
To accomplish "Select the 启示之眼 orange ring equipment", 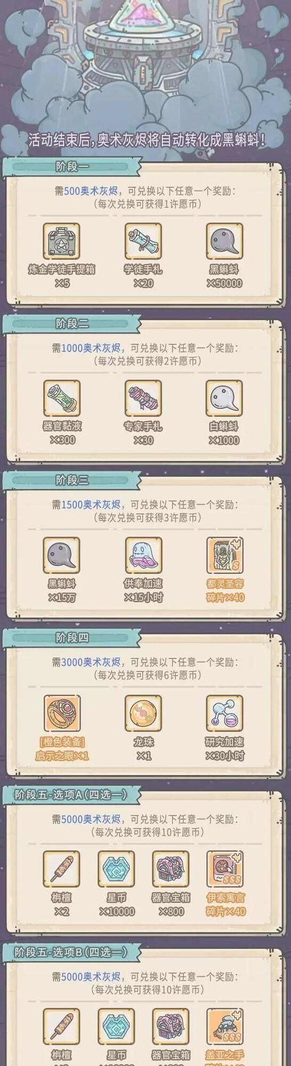I will pyautogui.click(x=61, y=713).
